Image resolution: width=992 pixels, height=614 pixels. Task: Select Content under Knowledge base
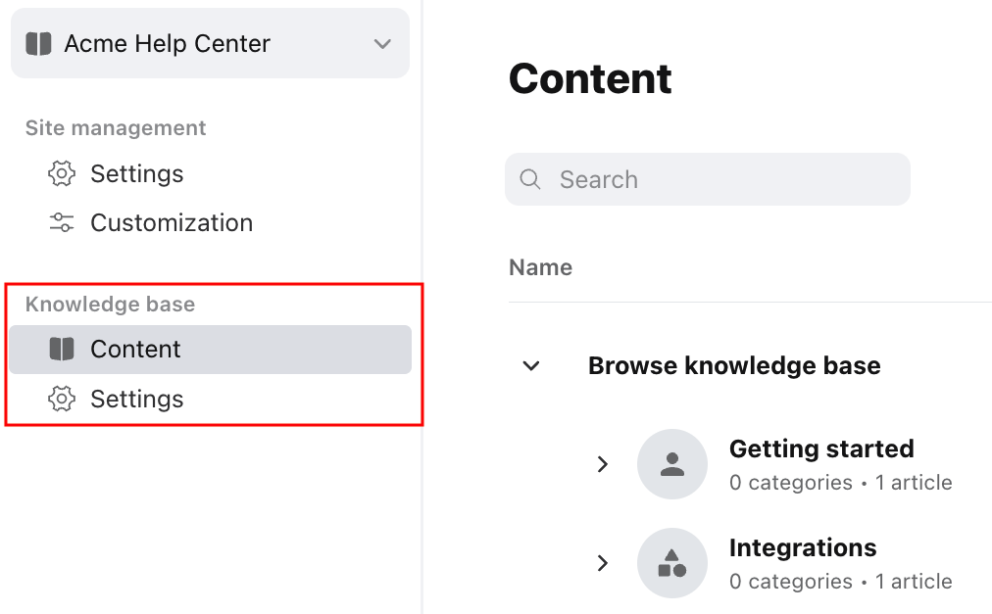pos(210,349)
